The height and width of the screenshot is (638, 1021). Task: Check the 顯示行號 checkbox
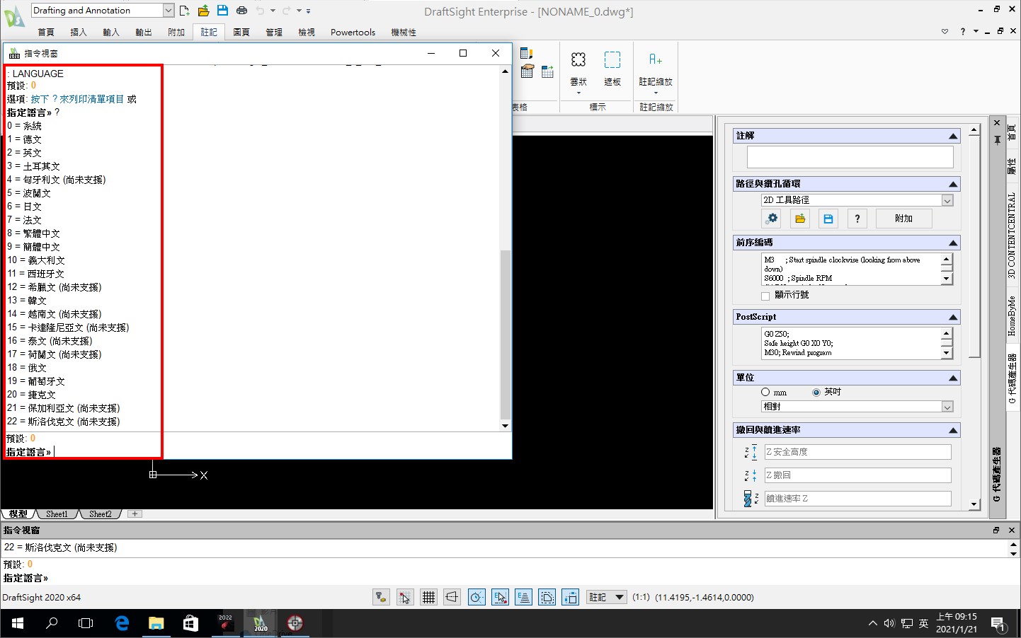pyautogui.click(x=765, y=296)
